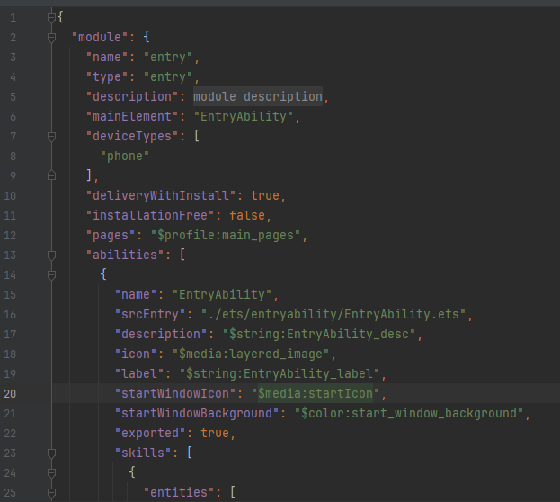Click the "$profile:main_pages" value
Viewport: 560px width, 502px height.
pyautogui.click(x=226, y=236)
